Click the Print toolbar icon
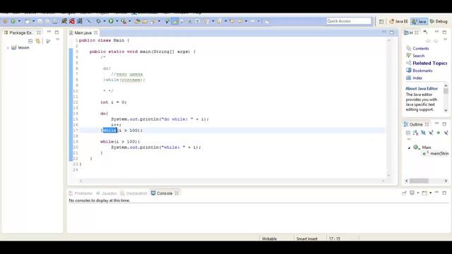Viewport: 452px width, 254px height. coord(55,21)
